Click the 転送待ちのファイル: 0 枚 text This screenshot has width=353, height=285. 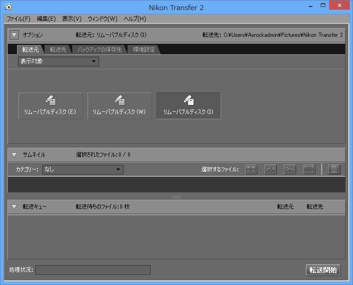pos(103,206)
